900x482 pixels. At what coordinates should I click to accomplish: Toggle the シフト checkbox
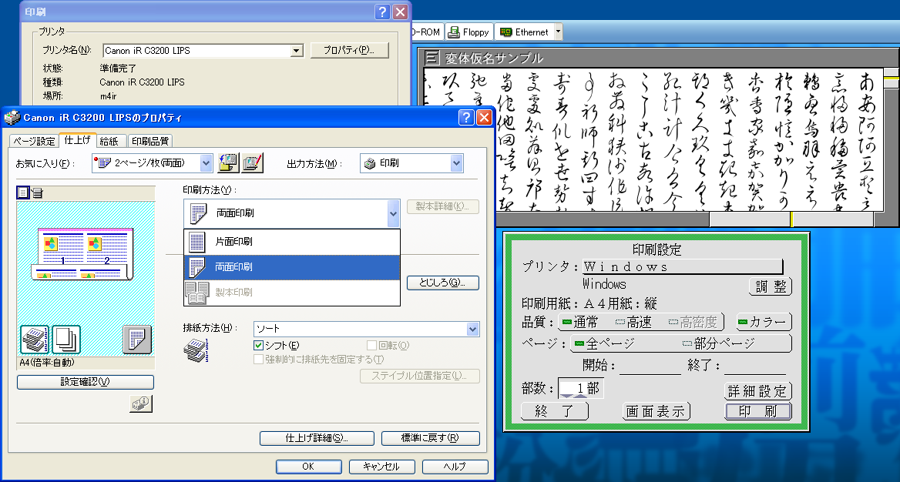(x=259, y=346)
